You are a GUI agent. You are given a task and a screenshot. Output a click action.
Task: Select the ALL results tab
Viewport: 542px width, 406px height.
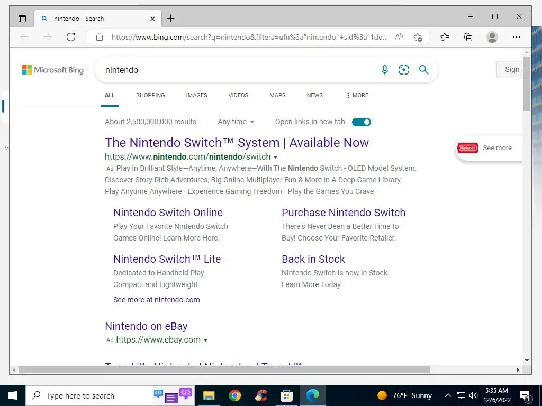(110, 95)
